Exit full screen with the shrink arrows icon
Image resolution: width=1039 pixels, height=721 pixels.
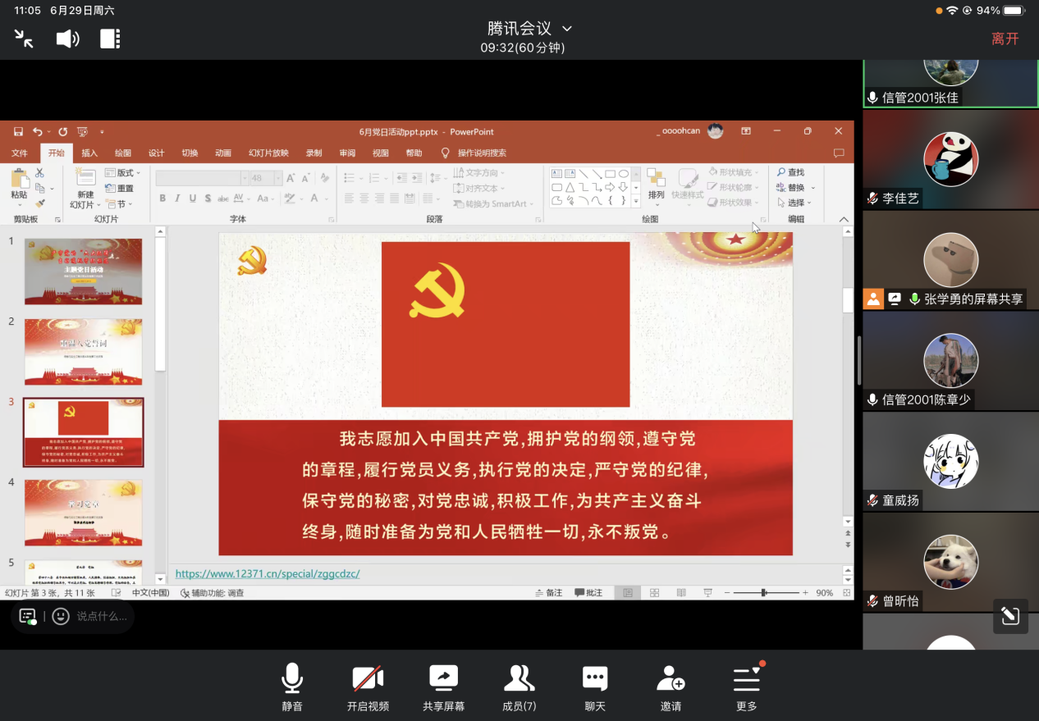24,39
